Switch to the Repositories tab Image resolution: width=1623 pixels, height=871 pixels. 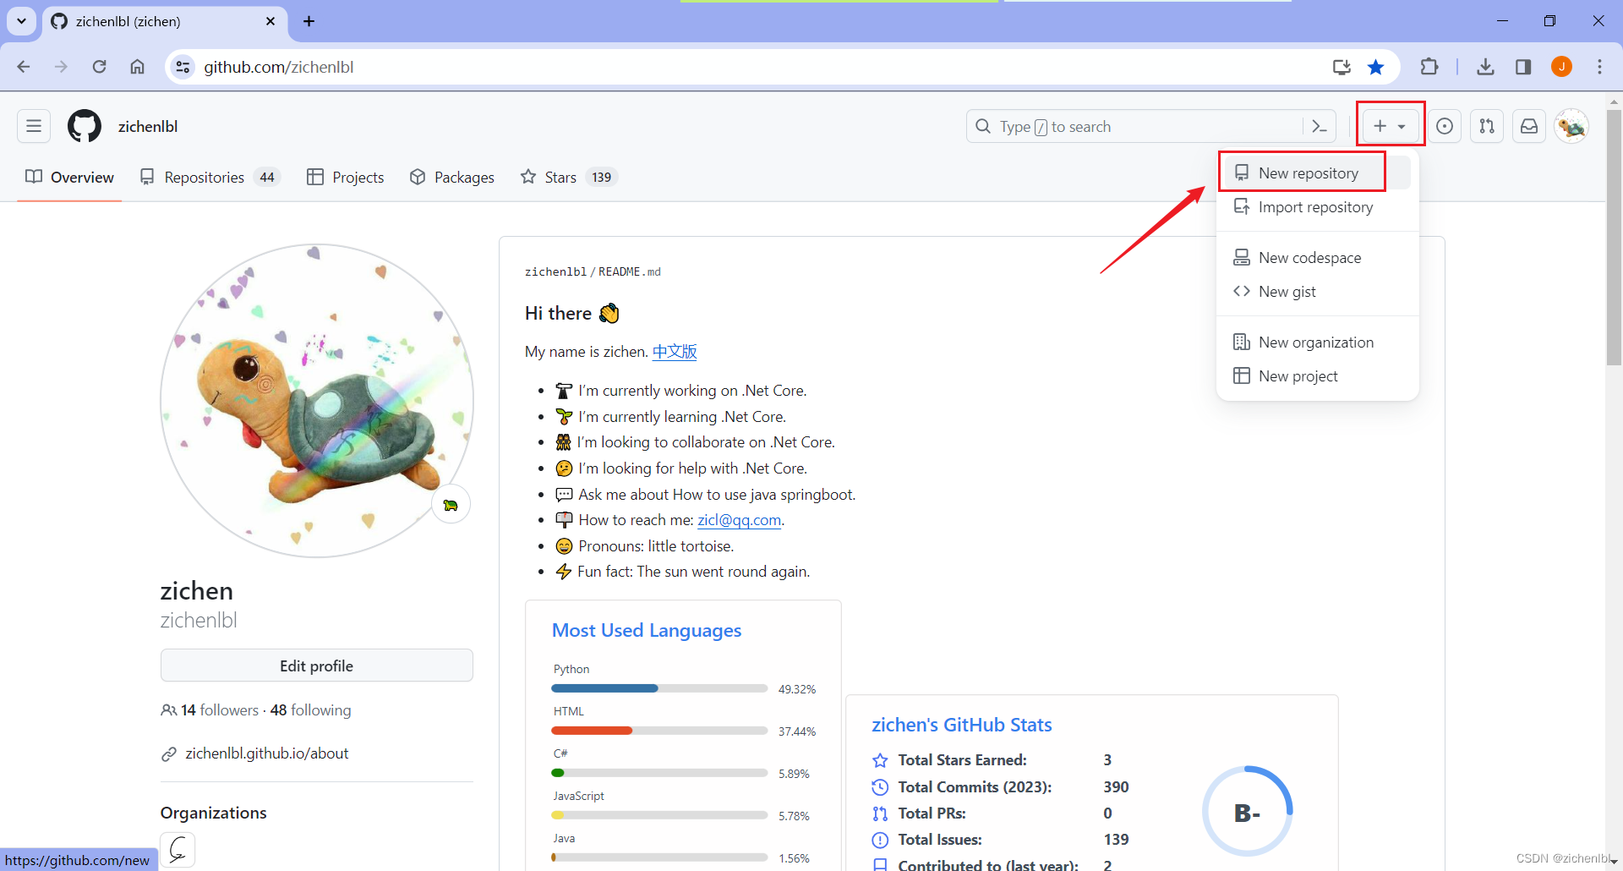pyautogui.click(x=210, y=177)
